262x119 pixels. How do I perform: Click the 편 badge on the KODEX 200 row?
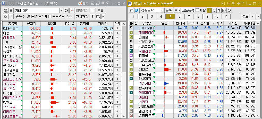[x=131, y=46]
